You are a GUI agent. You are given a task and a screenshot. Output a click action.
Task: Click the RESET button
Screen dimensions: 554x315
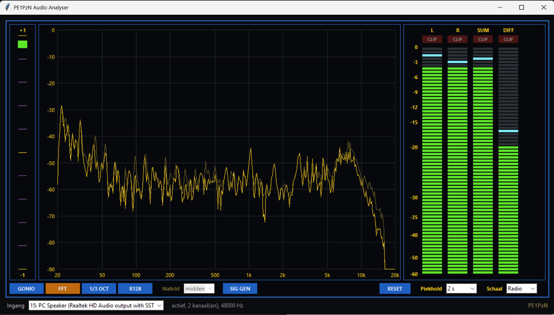(395, 288)
